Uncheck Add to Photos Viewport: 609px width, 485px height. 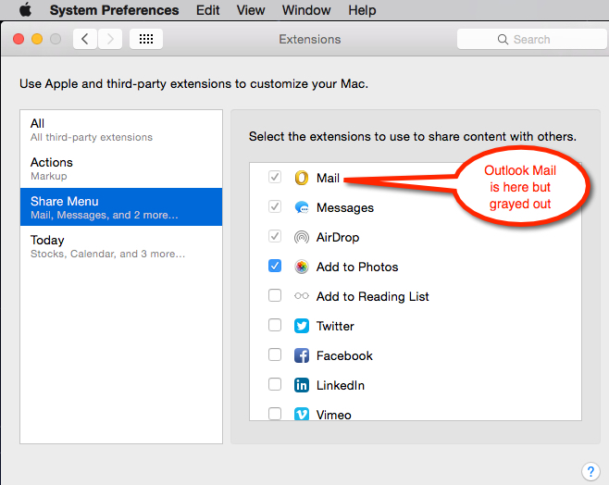pyautogui.click(x=275, y=266)
